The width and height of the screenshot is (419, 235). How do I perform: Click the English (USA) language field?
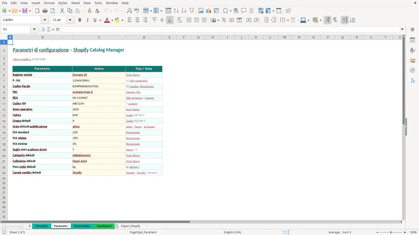(x=232, y=232)
